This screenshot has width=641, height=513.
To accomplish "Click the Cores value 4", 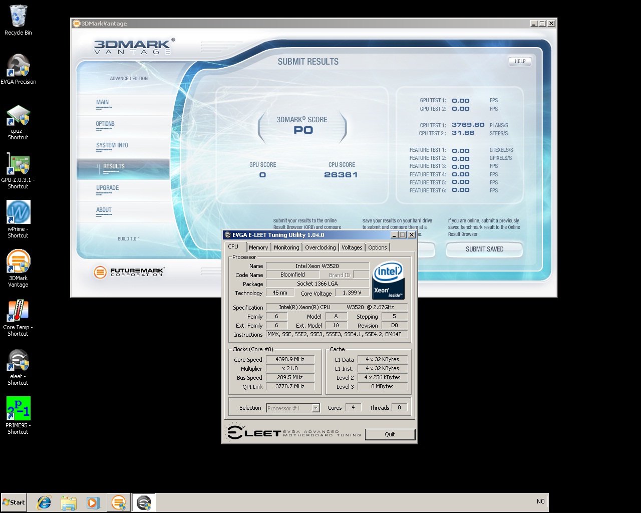I will click(353, 407).
